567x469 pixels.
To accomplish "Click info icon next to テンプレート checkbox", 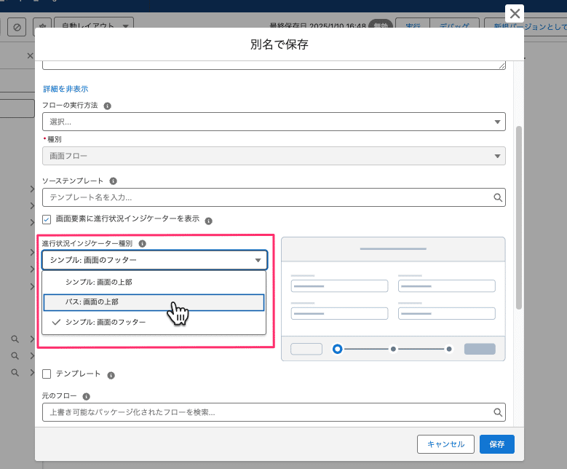I will click(111, 376).
